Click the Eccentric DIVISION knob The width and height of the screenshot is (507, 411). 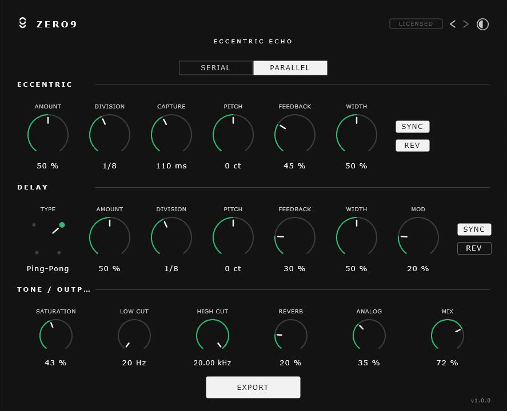point(110,134)
